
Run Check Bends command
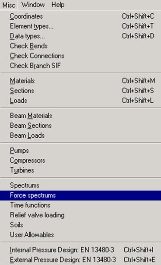click(x=80, y=46)
